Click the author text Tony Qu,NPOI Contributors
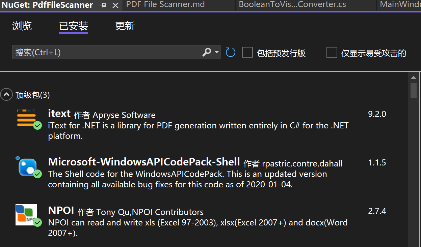421x247 pixels. pos(150,212)
